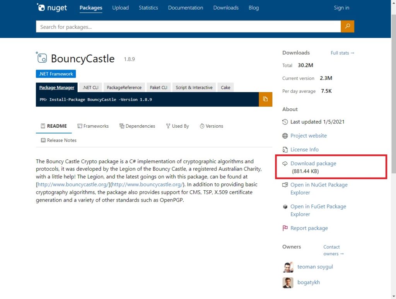Open the Full stats link
This screenshot has height=299, width=396.
343,53
